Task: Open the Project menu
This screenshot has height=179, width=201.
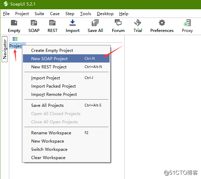Action: 22,14
